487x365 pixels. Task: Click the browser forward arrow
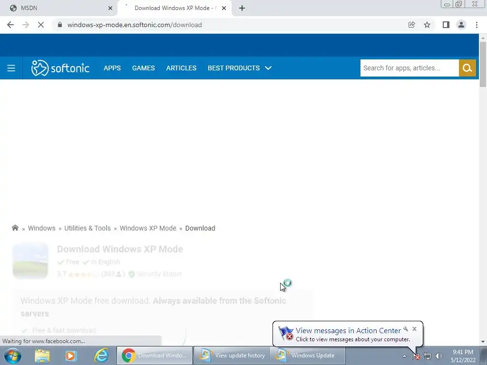[x=26, y=25]
